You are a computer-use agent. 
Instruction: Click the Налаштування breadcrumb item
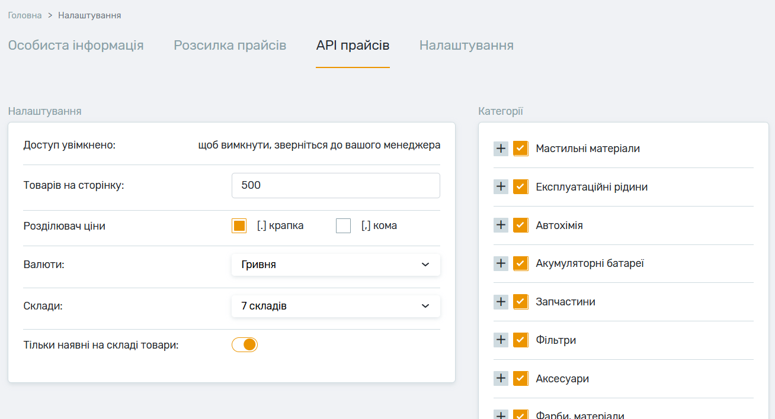(89, 15)
